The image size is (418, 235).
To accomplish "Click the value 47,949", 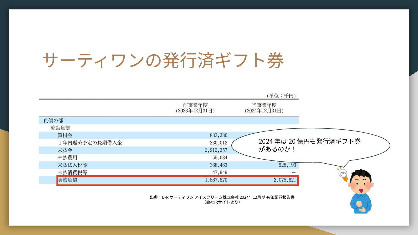I will [220, 173].
